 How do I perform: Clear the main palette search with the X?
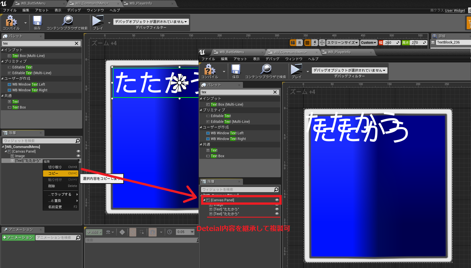tap(77, 44)
